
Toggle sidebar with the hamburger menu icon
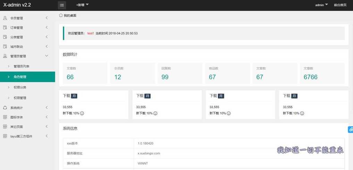pyautogui.click(x=62, y=5)
